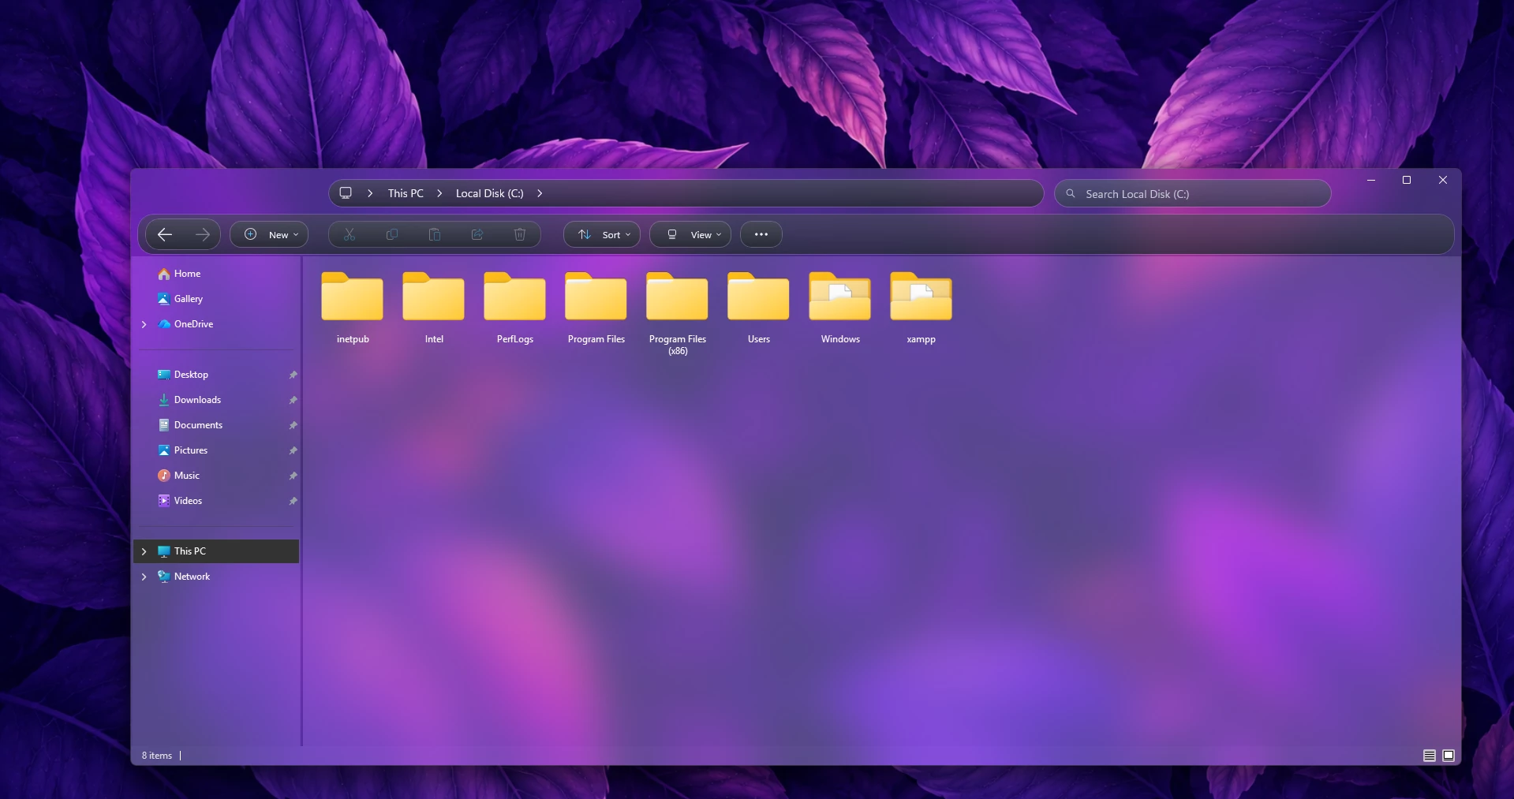This screenshot has height=799, width=1514.
Task: Select the Windows folder
Action: click(x=840, y=308)
